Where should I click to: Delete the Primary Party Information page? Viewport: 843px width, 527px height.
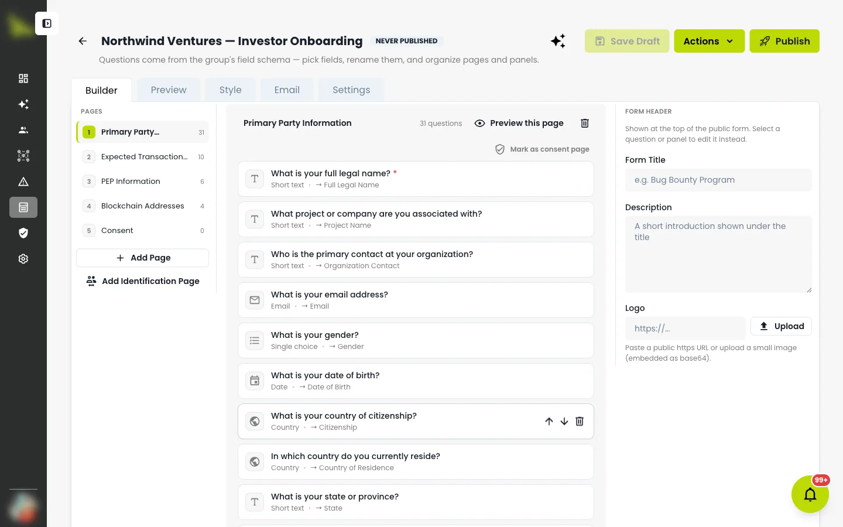[x=584, y=123]
